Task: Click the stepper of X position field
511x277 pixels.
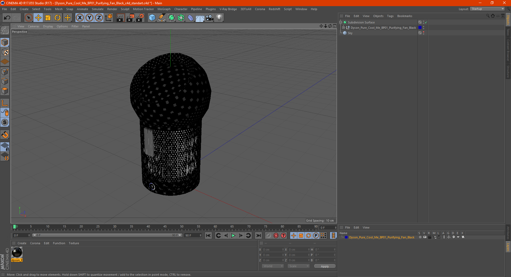Action: point(283,250)
